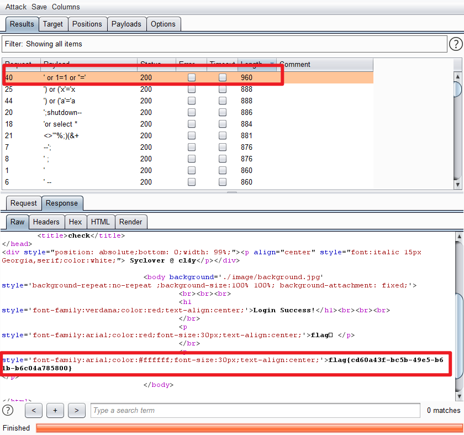Select the ') or ('a'='a payload row
The height and width of the screenshot is (435, 464).
[188, 101]
